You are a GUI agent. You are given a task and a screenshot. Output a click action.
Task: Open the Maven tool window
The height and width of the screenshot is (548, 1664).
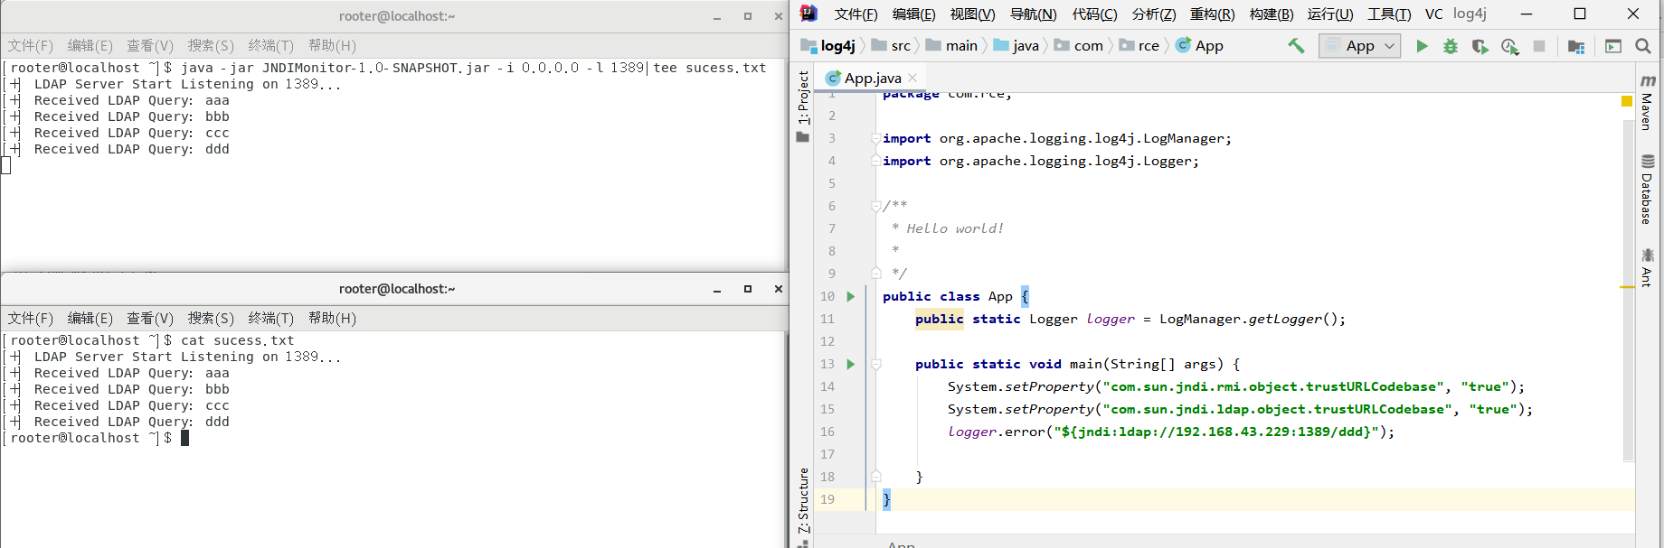(x=1647, y=102)
